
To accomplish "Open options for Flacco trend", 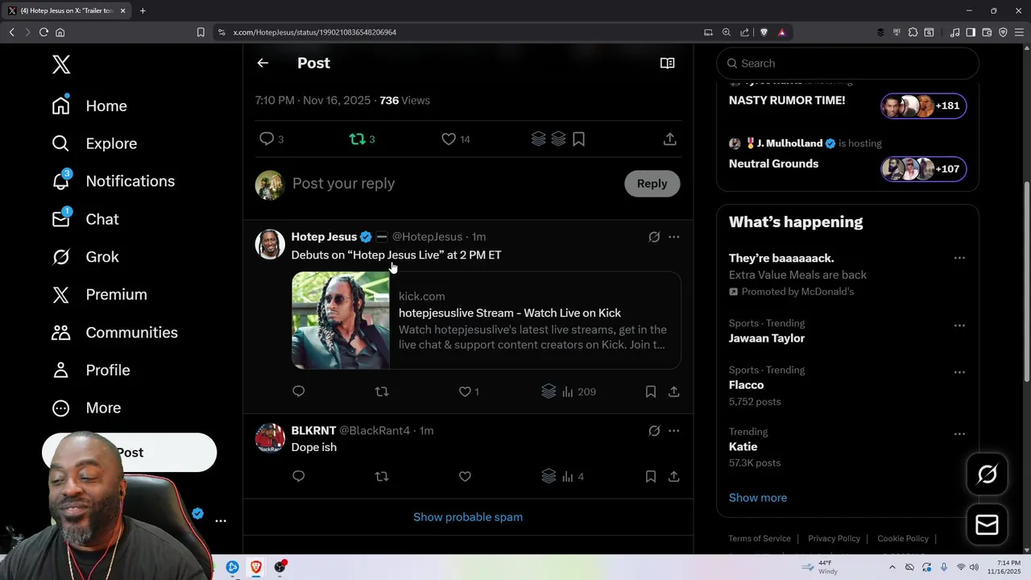I will click(x=959, y=372).
